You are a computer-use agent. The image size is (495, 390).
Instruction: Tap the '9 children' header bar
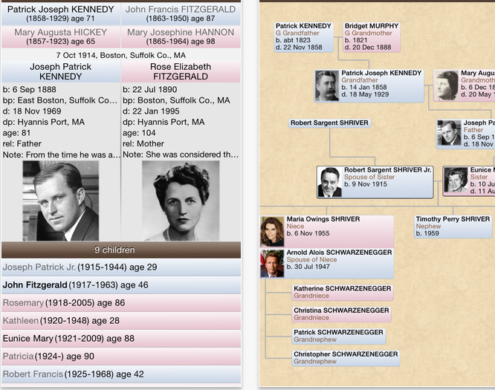121,250
